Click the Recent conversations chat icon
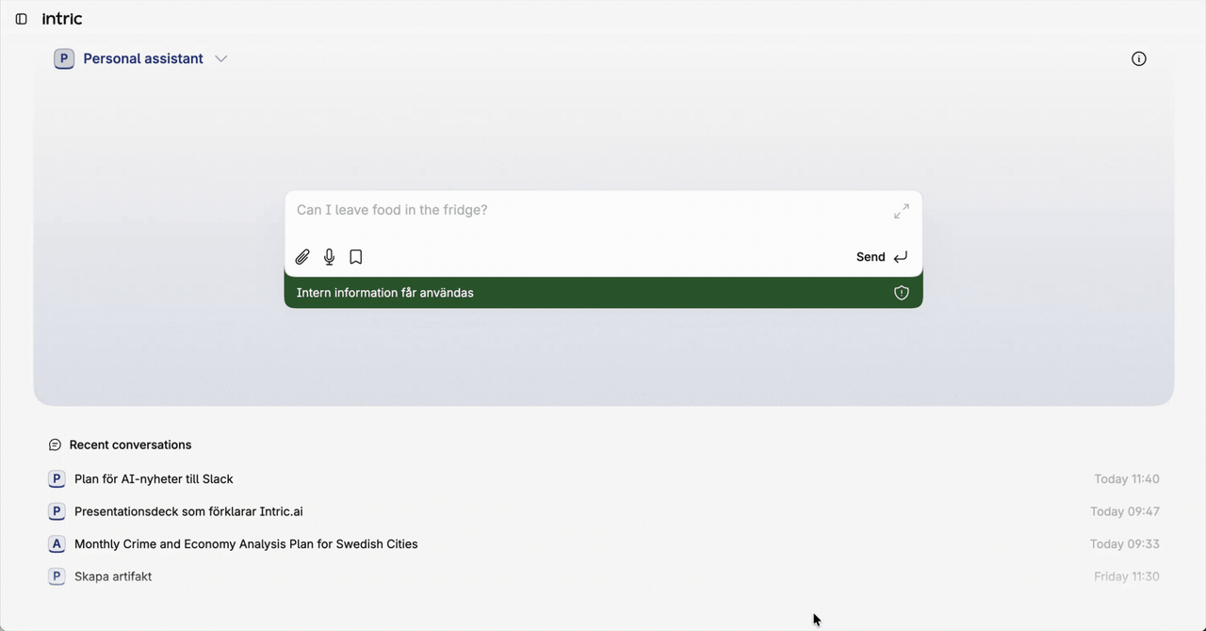Image resolution: width=1206 pixels, height=631 pixels. (x=55, y=445)
